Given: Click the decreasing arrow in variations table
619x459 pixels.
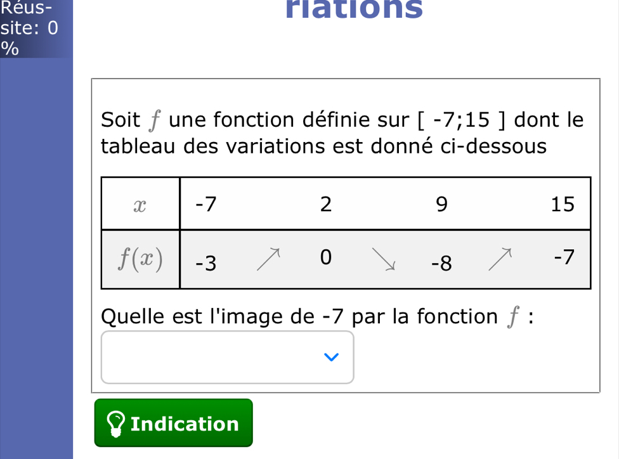Looking at the screenshot, I should 384,259.
